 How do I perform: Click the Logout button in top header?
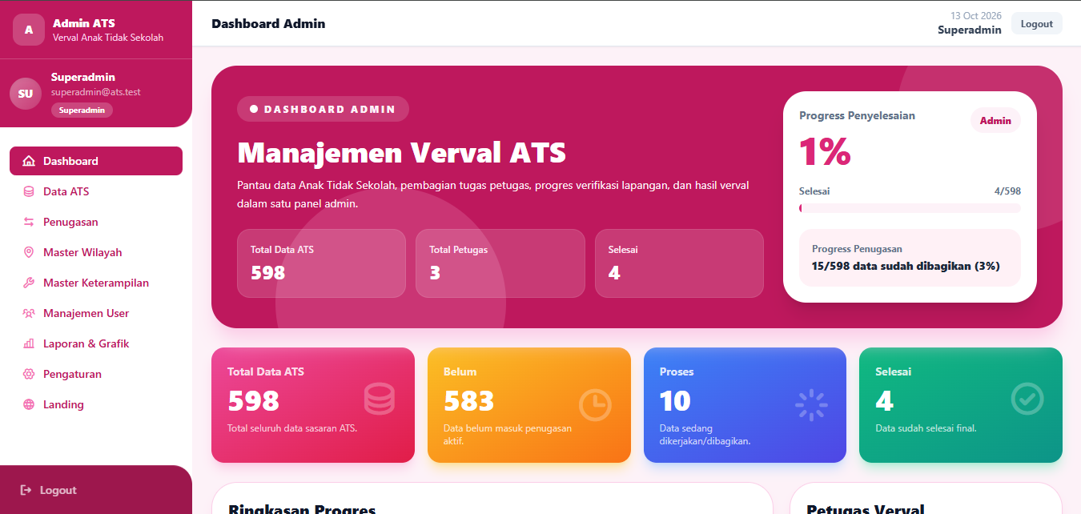click(x=1037, y=24)
